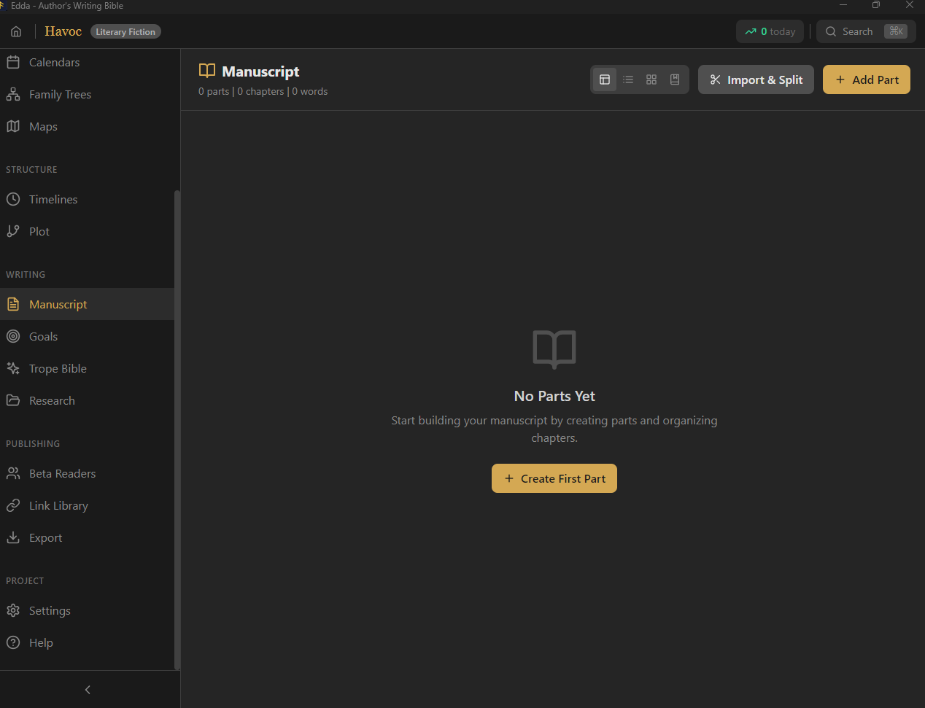Switch to the panel layout view
The image size is (925, 708).
click(x=605, y=79)
